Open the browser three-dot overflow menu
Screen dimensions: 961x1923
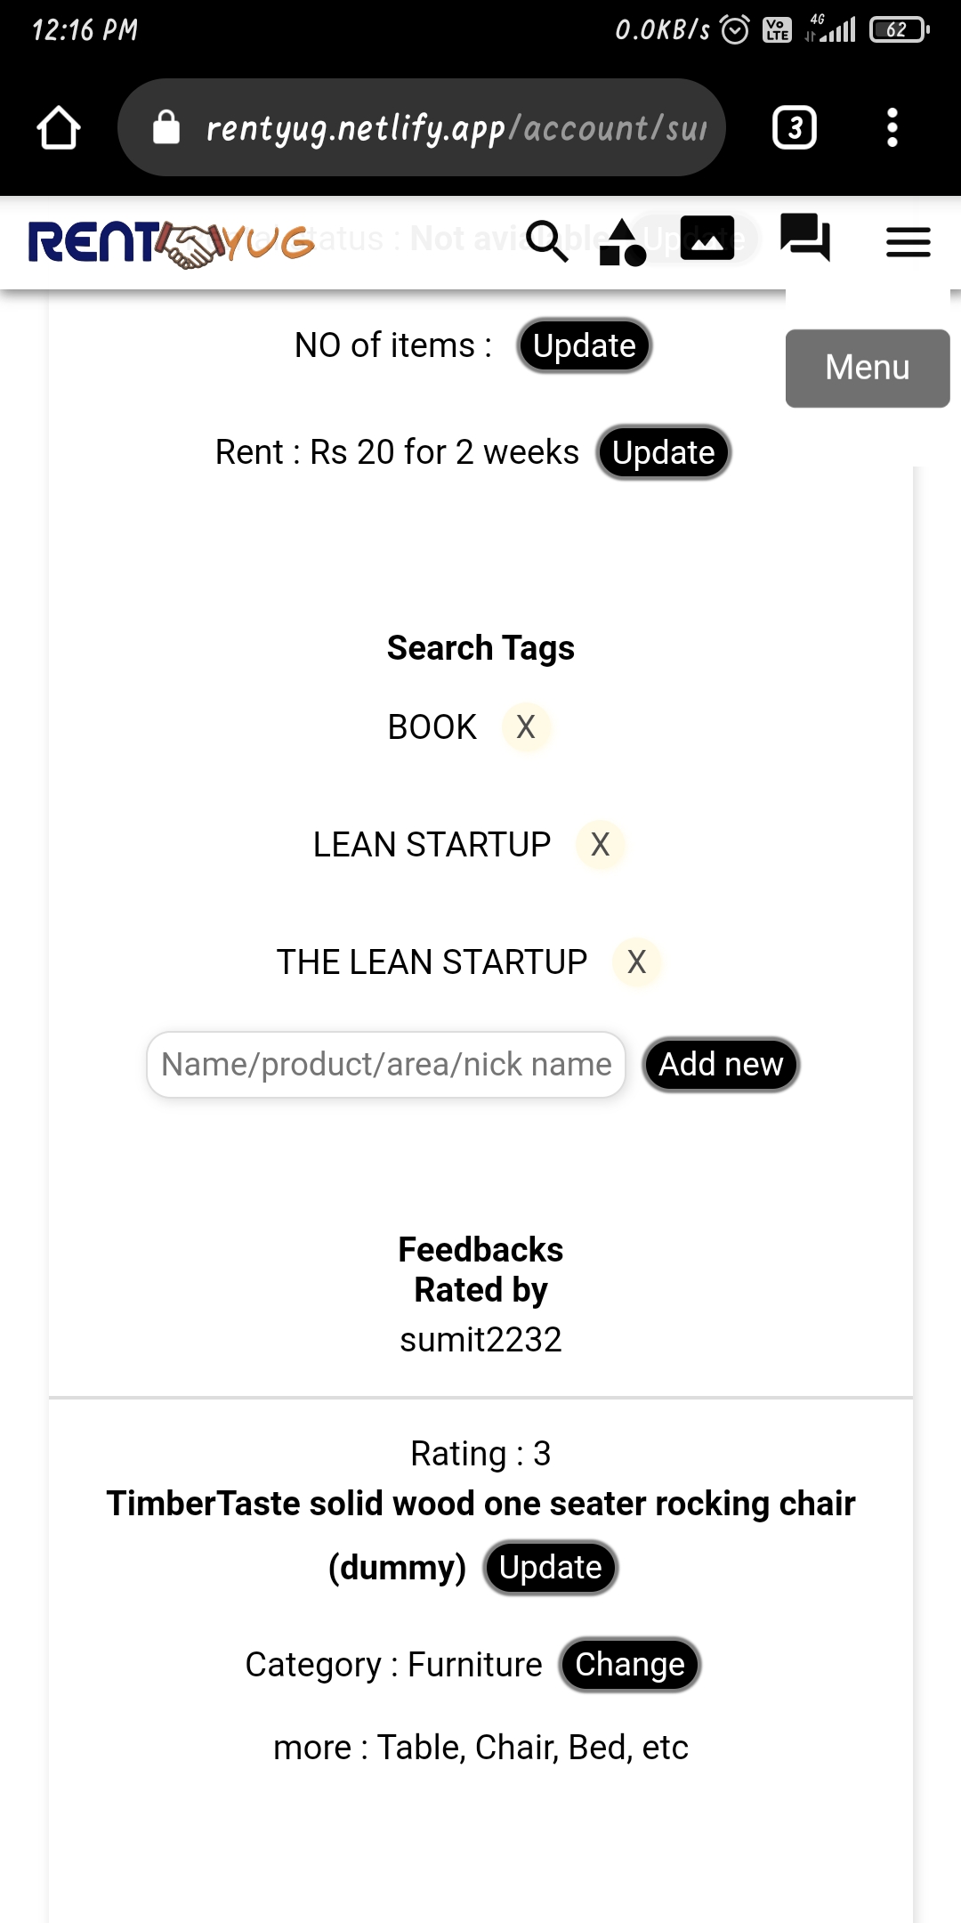892,128
